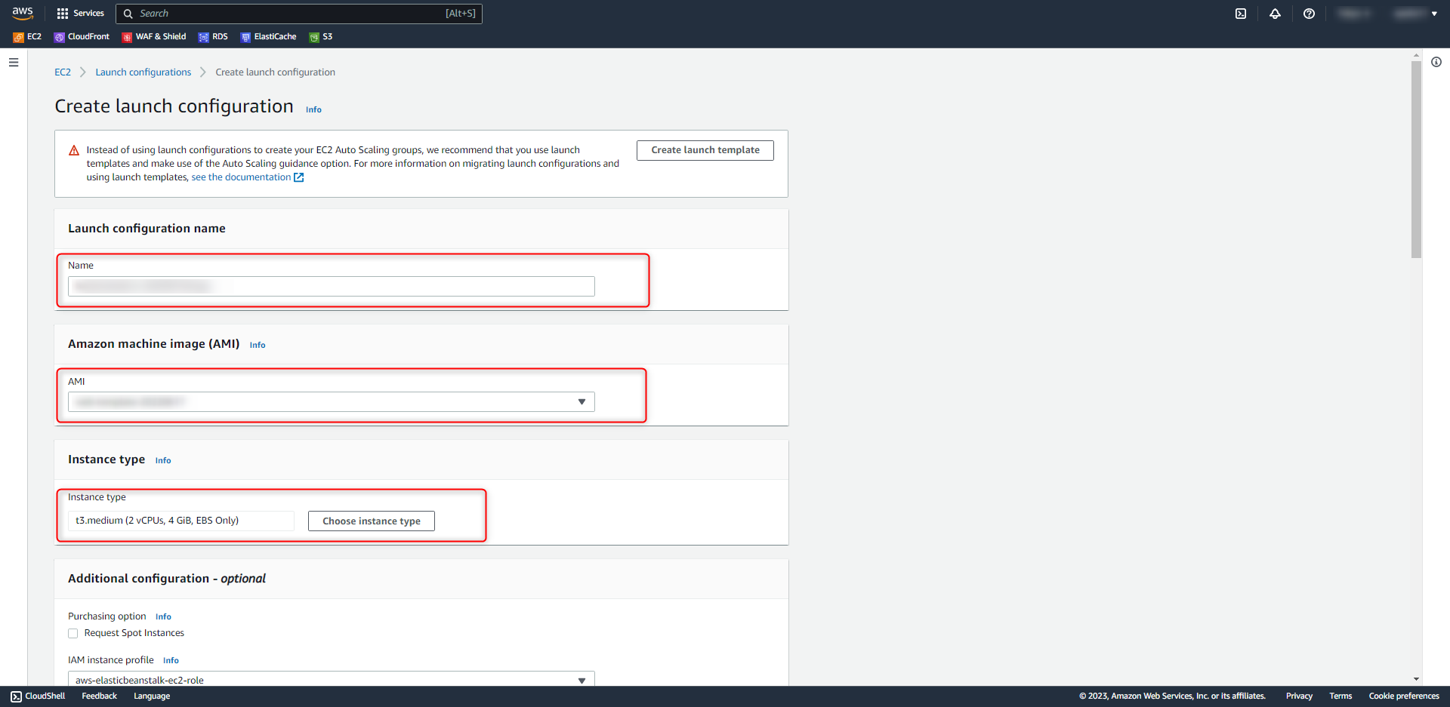This screenshot has width=1450, height=707.
Task: Click the Additional configuration - optional heading
Action: click(167, 579)
